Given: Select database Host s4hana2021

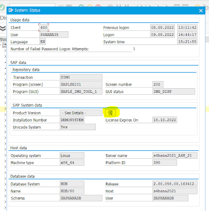Looking at the screenshot, I should (x=175, y=191).
